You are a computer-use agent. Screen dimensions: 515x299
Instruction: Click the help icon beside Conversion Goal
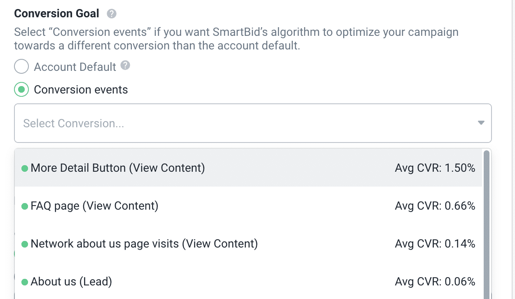(x=112, y=14)
